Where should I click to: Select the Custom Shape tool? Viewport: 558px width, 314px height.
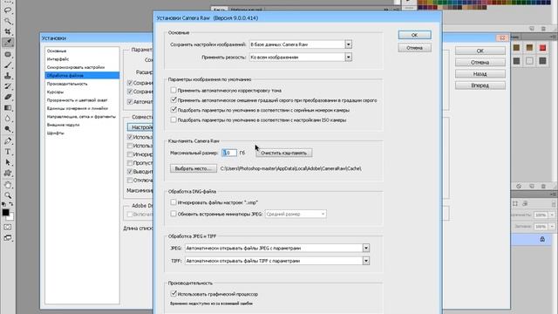click(x=8, y=173)
